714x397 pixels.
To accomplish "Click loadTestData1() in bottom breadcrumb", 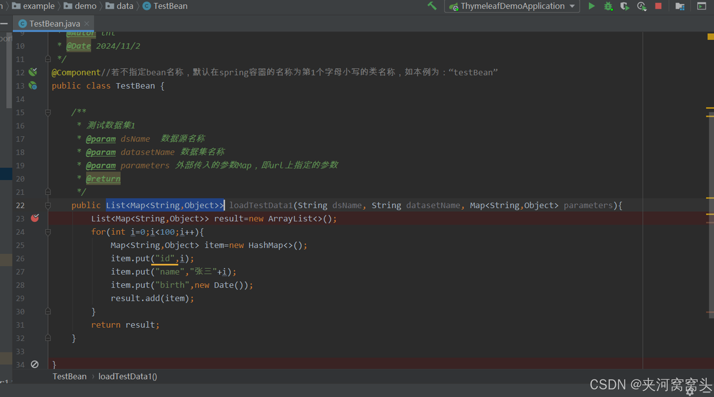I will [127, 376].
